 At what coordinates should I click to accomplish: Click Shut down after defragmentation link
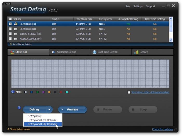click(x=150, y=92)
